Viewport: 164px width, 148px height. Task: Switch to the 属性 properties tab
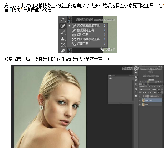click(x=110, y=76)
